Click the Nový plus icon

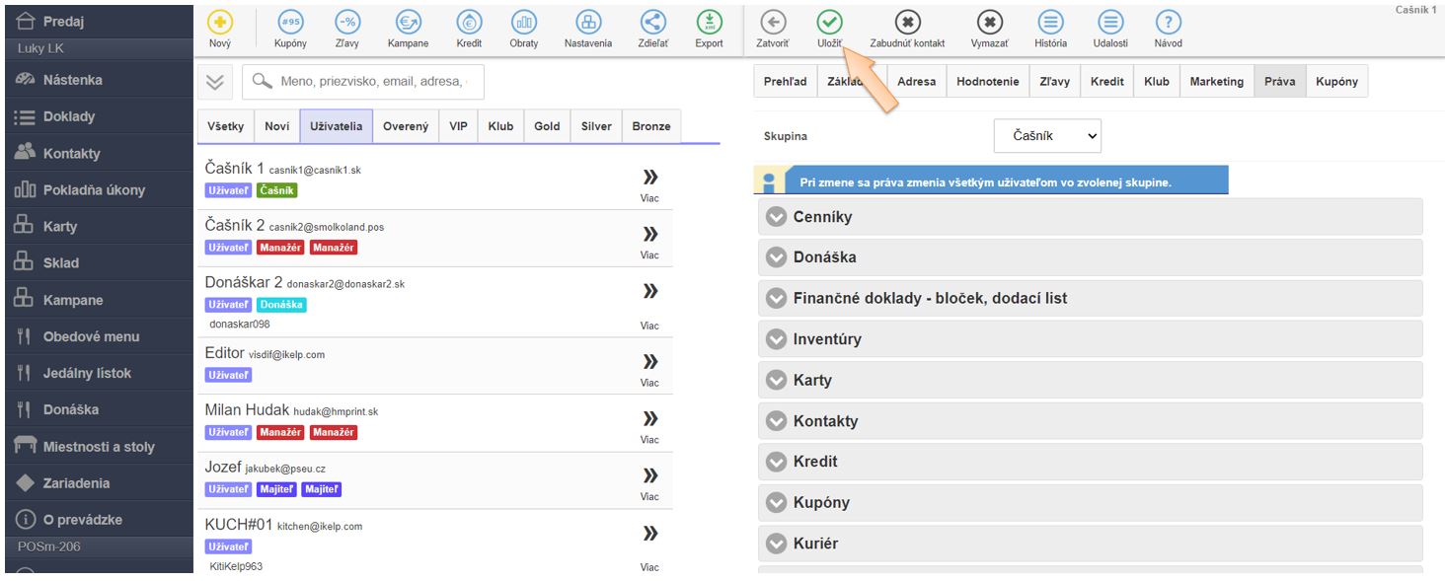point(220,23)
